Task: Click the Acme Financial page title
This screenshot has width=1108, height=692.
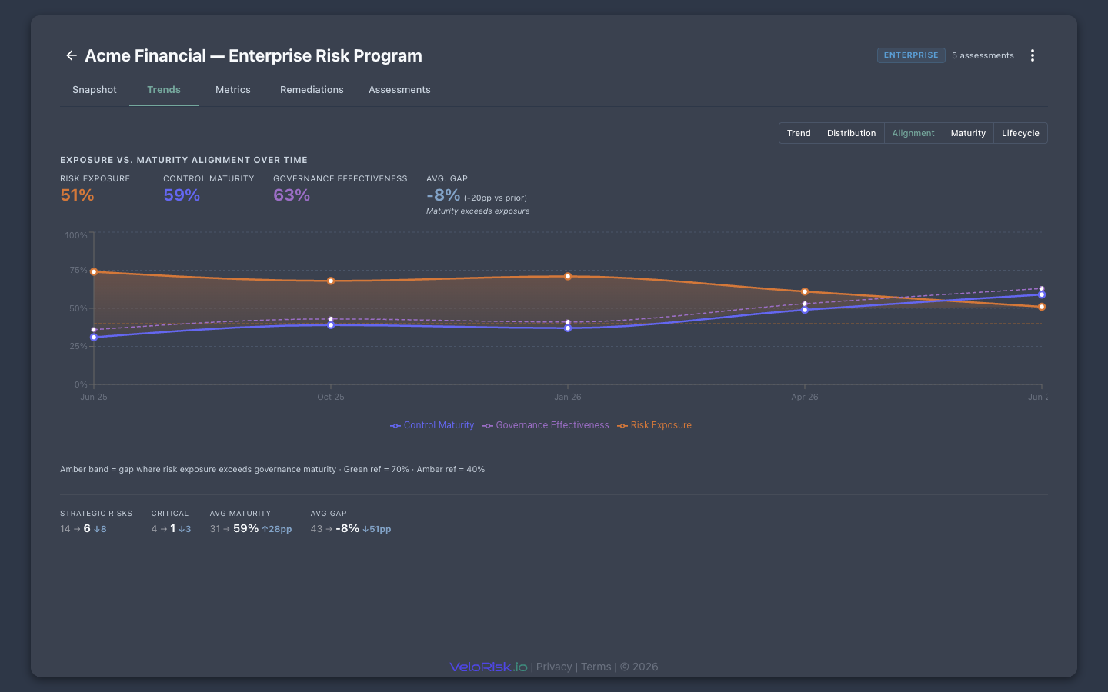Action: [x=253, y=55]
